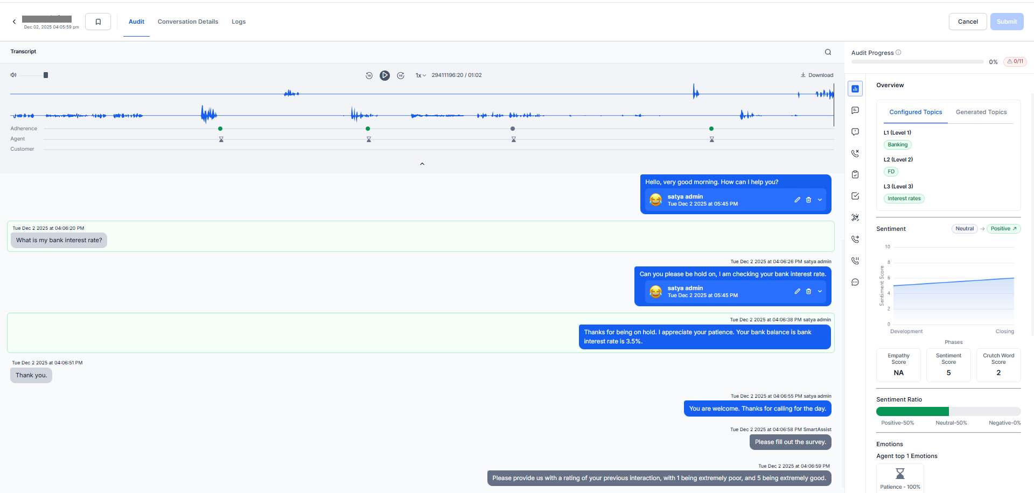This screenshot has height=493, width=1034.
Task: Delete the first satya admin comment
Action: point(808,200)
